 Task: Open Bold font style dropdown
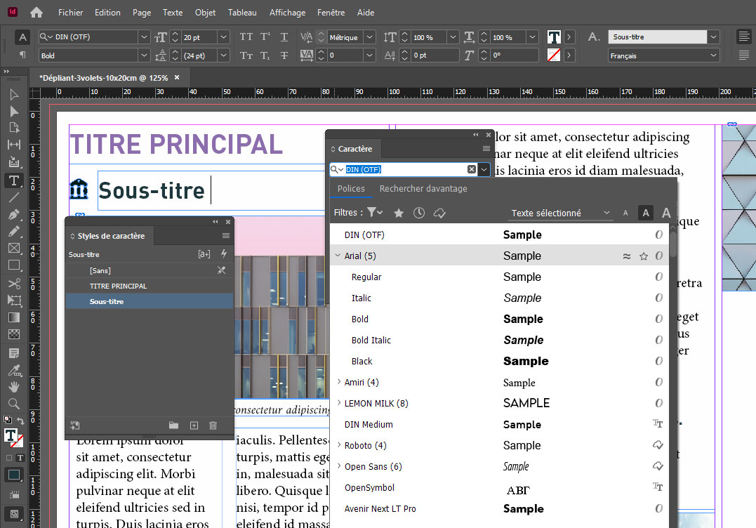144,55
